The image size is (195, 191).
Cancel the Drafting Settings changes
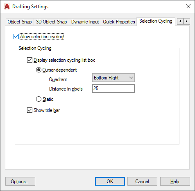tap(142, 182)
